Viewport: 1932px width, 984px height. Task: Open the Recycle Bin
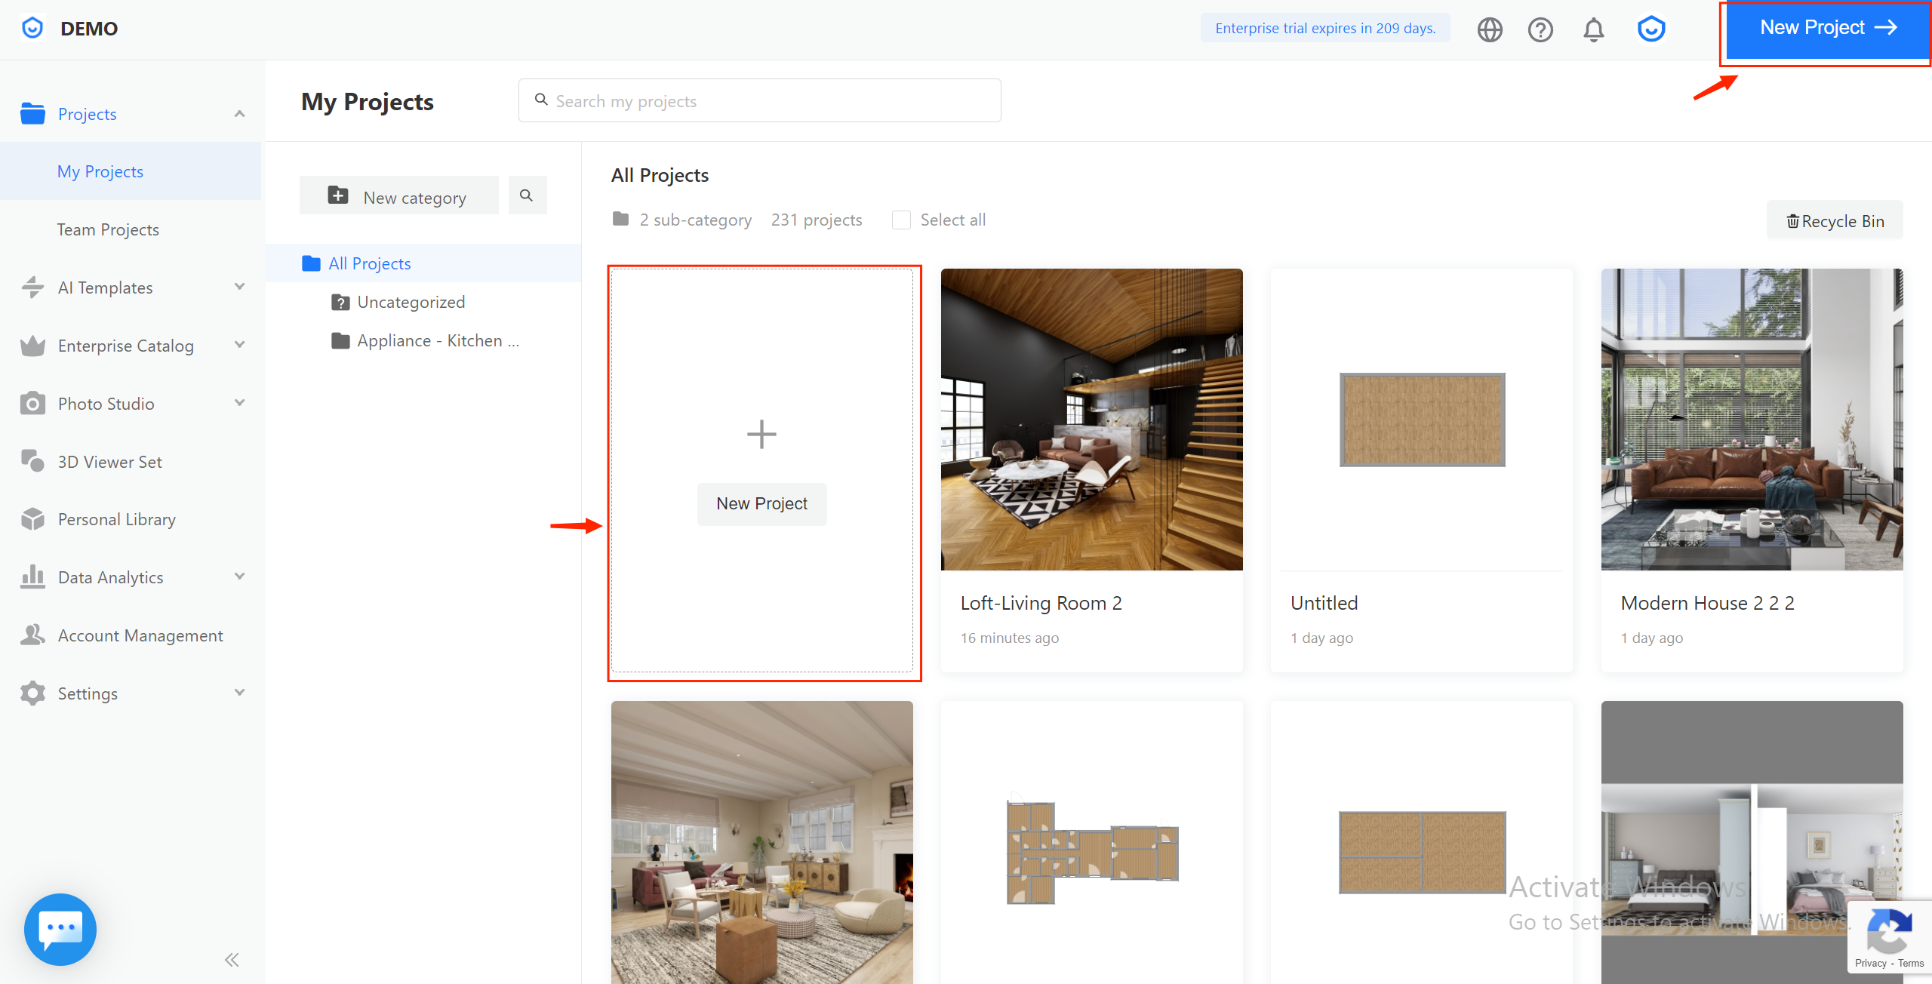click(1835, 221)
